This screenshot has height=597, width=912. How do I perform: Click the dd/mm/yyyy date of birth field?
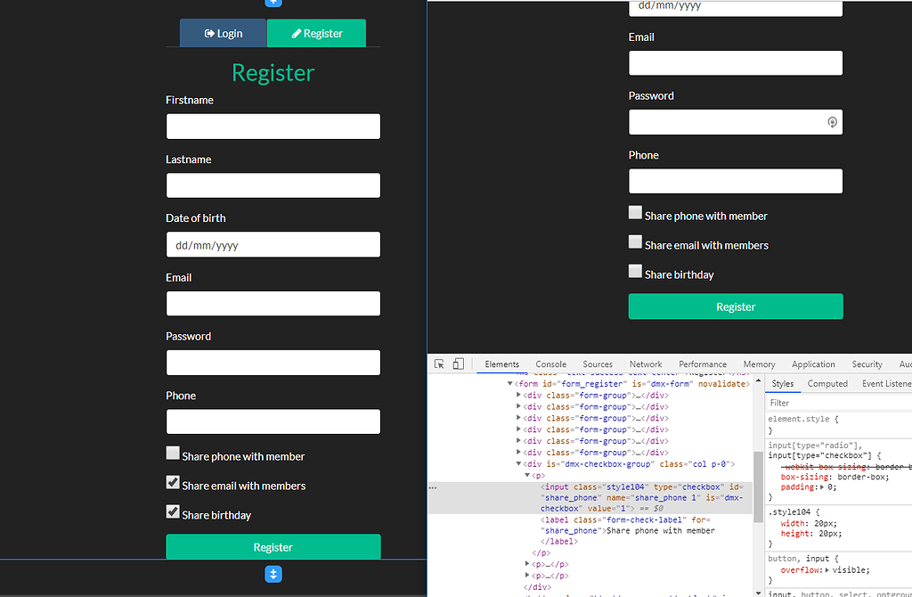pos(273,244)
